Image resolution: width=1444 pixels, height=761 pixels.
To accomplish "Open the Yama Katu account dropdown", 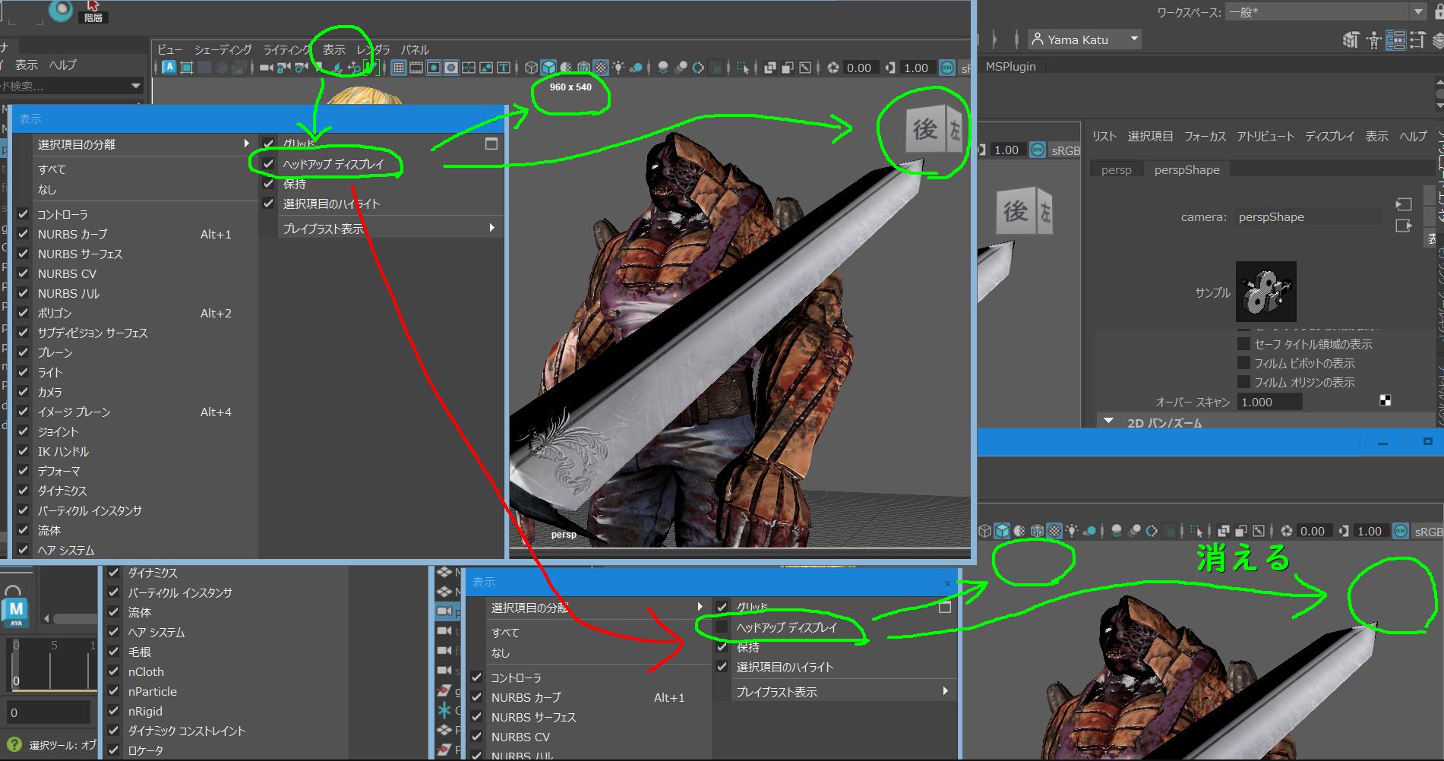I will pos(1085,39).
